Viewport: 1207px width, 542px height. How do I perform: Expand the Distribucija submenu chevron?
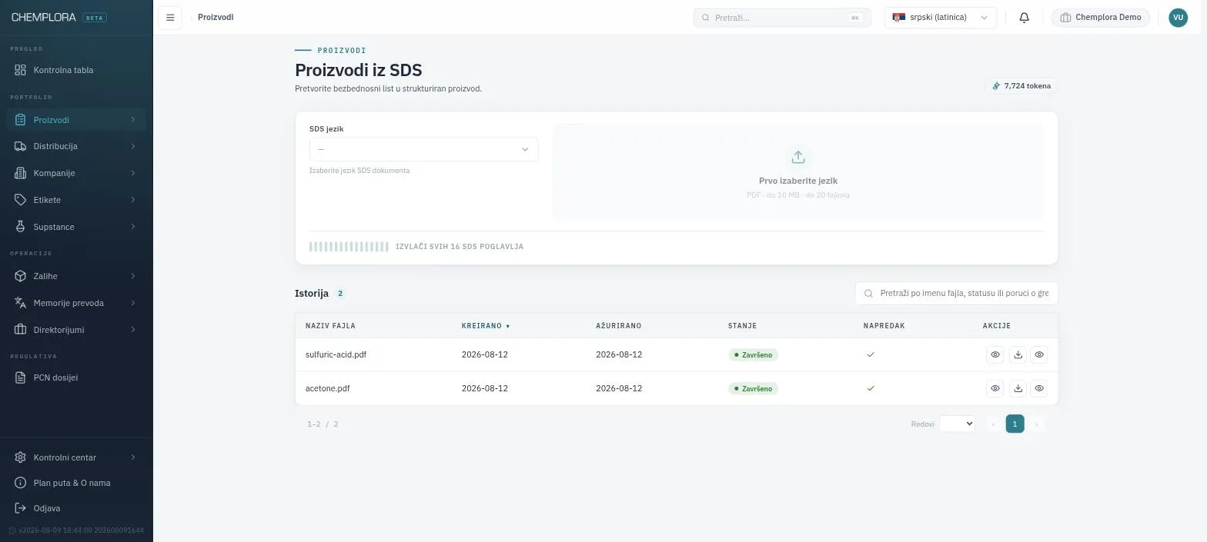133,146
